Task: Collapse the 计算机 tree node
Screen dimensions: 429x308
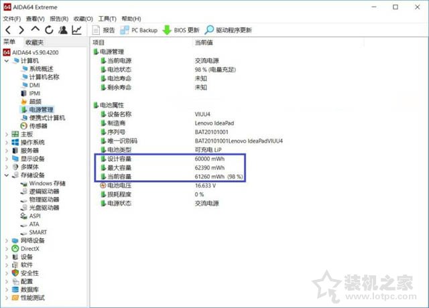Action: [x=7, y=61]
